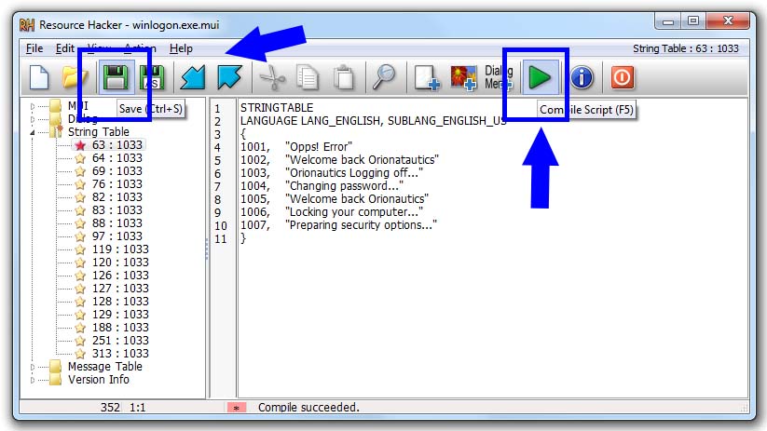Image resolution: width=767 pixels, height=431 pixels.
Task: Open the blue info icon
Action: point(582,77)
